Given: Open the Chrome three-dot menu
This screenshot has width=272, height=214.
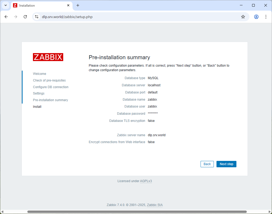Looking at the screenshot, I should (x=266, y=16).
